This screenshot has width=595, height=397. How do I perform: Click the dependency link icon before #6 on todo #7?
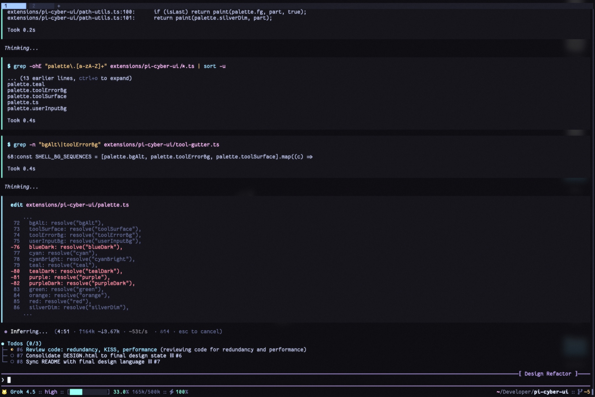click(172, 356)
